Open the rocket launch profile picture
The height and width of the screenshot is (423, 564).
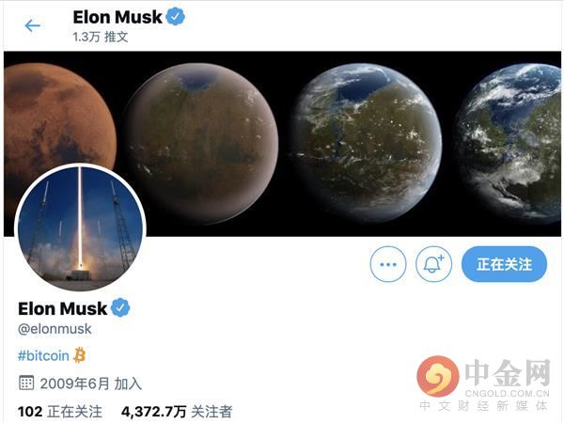click(x=80, y=228)
